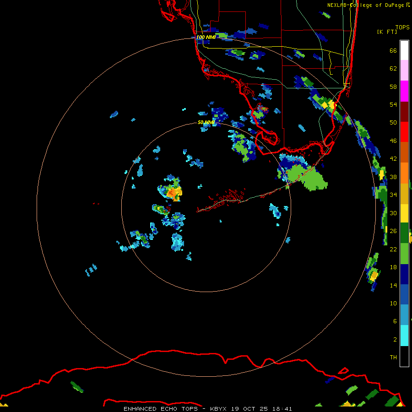Click the '18' legend value

(393, 267)
